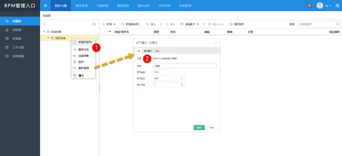342x156 pixels.
Task: Switch to 行動管理 top navigation tab
Action: pos(102,6)
